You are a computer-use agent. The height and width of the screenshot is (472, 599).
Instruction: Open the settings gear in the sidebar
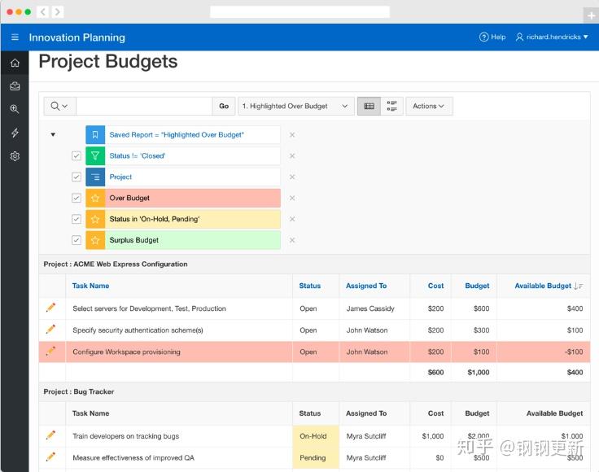tap(15, 156)
